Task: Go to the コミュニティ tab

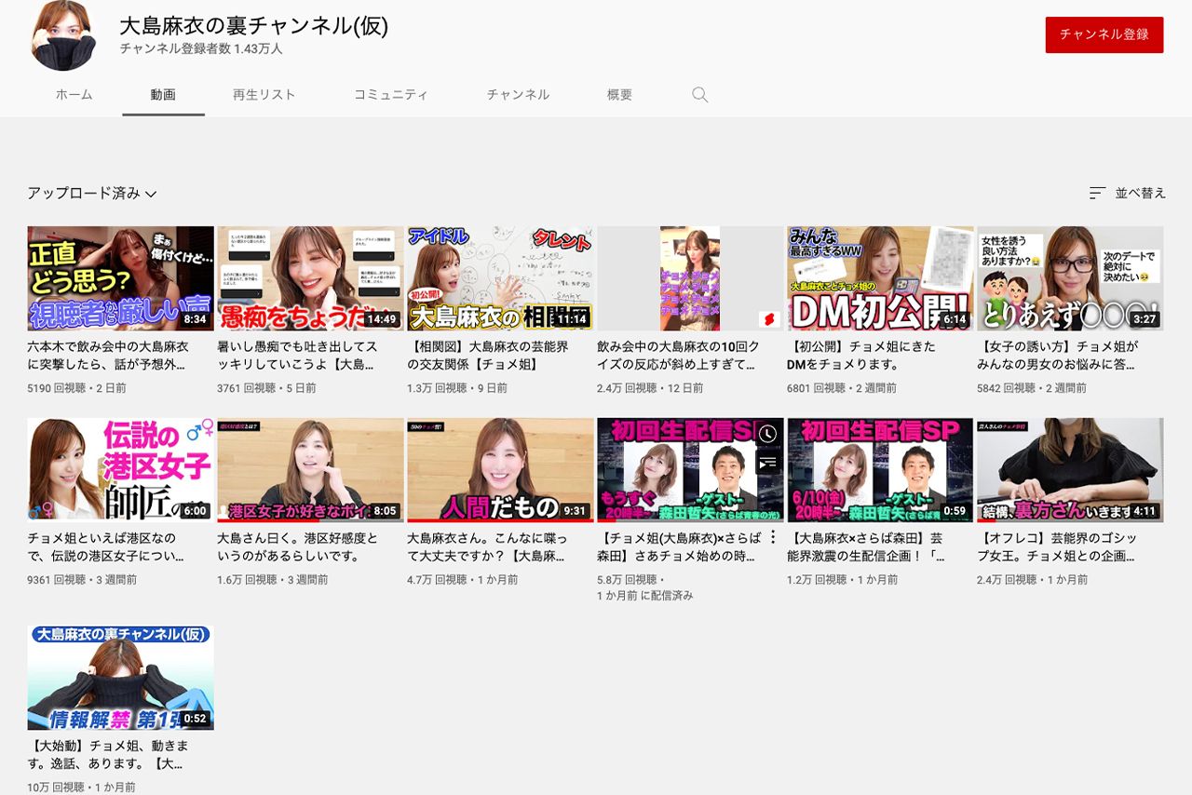Action: (391, 94)
